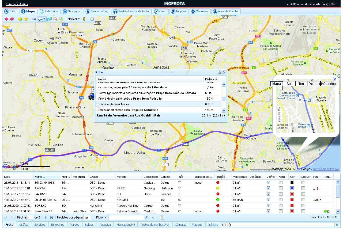Image resolution: width=343 pixels, height=230 pixels.
Task: Click red Cor swatch for 84-HM-17
Action: point(292,194)
